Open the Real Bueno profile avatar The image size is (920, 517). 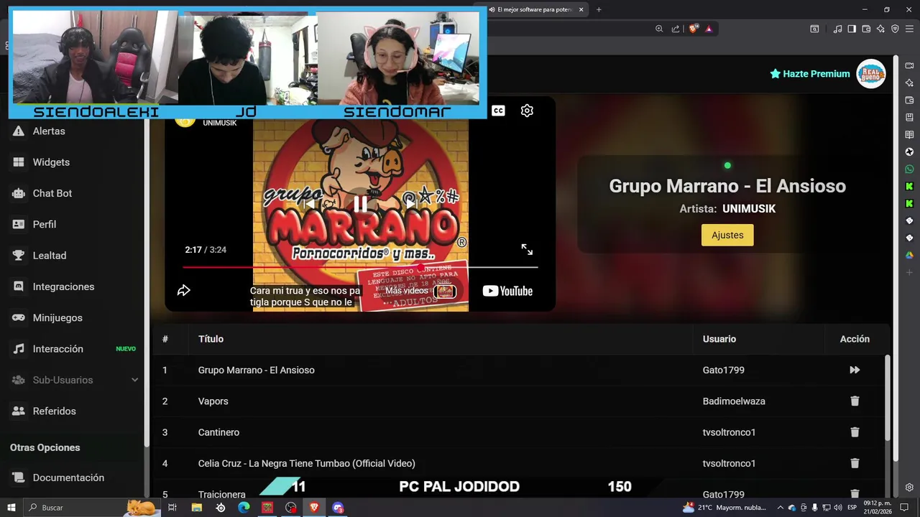point(871,74)
